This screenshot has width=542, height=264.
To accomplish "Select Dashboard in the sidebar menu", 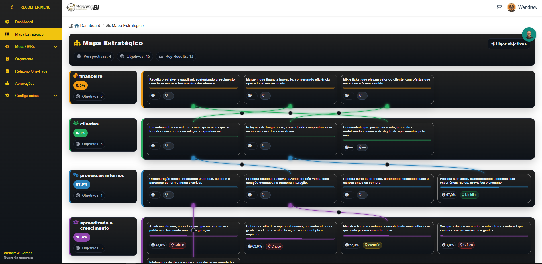I will tap(24, 22).
